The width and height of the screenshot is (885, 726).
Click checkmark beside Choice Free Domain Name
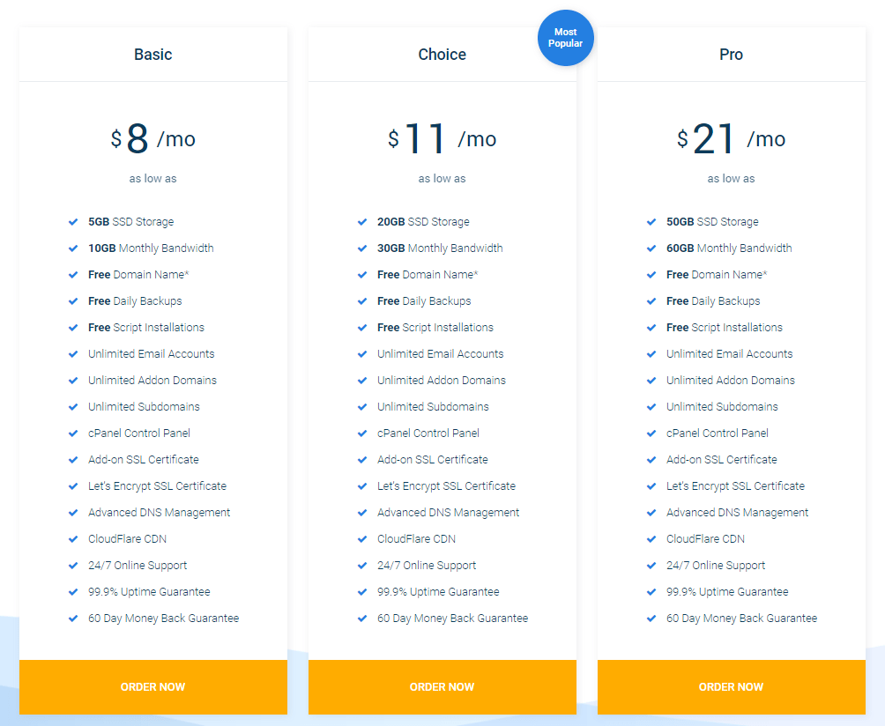[x=362, y=275]
